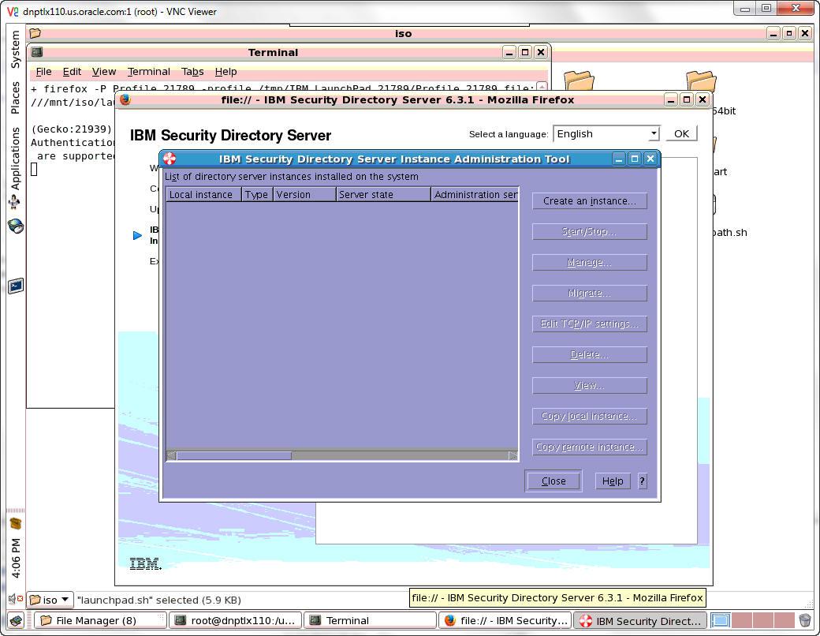Open the System menu on side panel

click(15, 49)
